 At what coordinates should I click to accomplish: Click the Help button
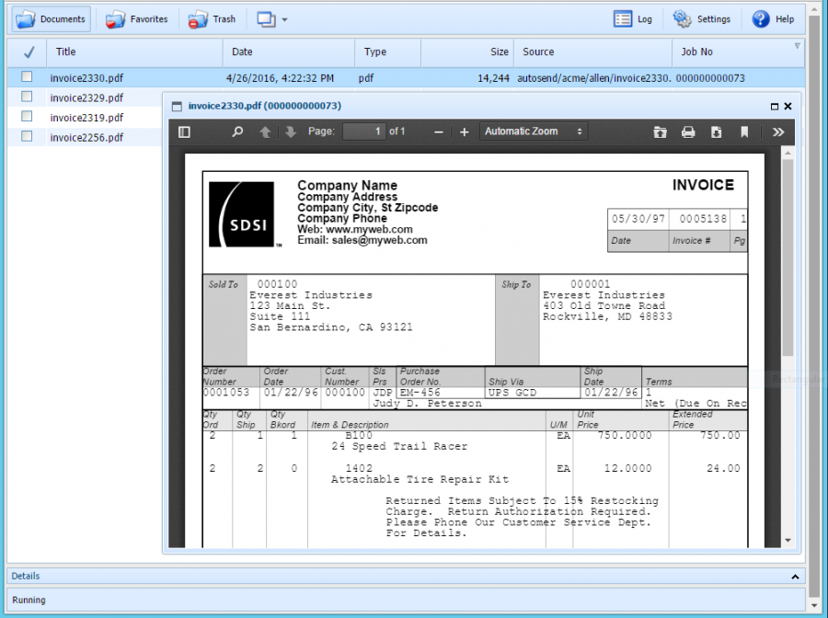click(x=773, y=18)
